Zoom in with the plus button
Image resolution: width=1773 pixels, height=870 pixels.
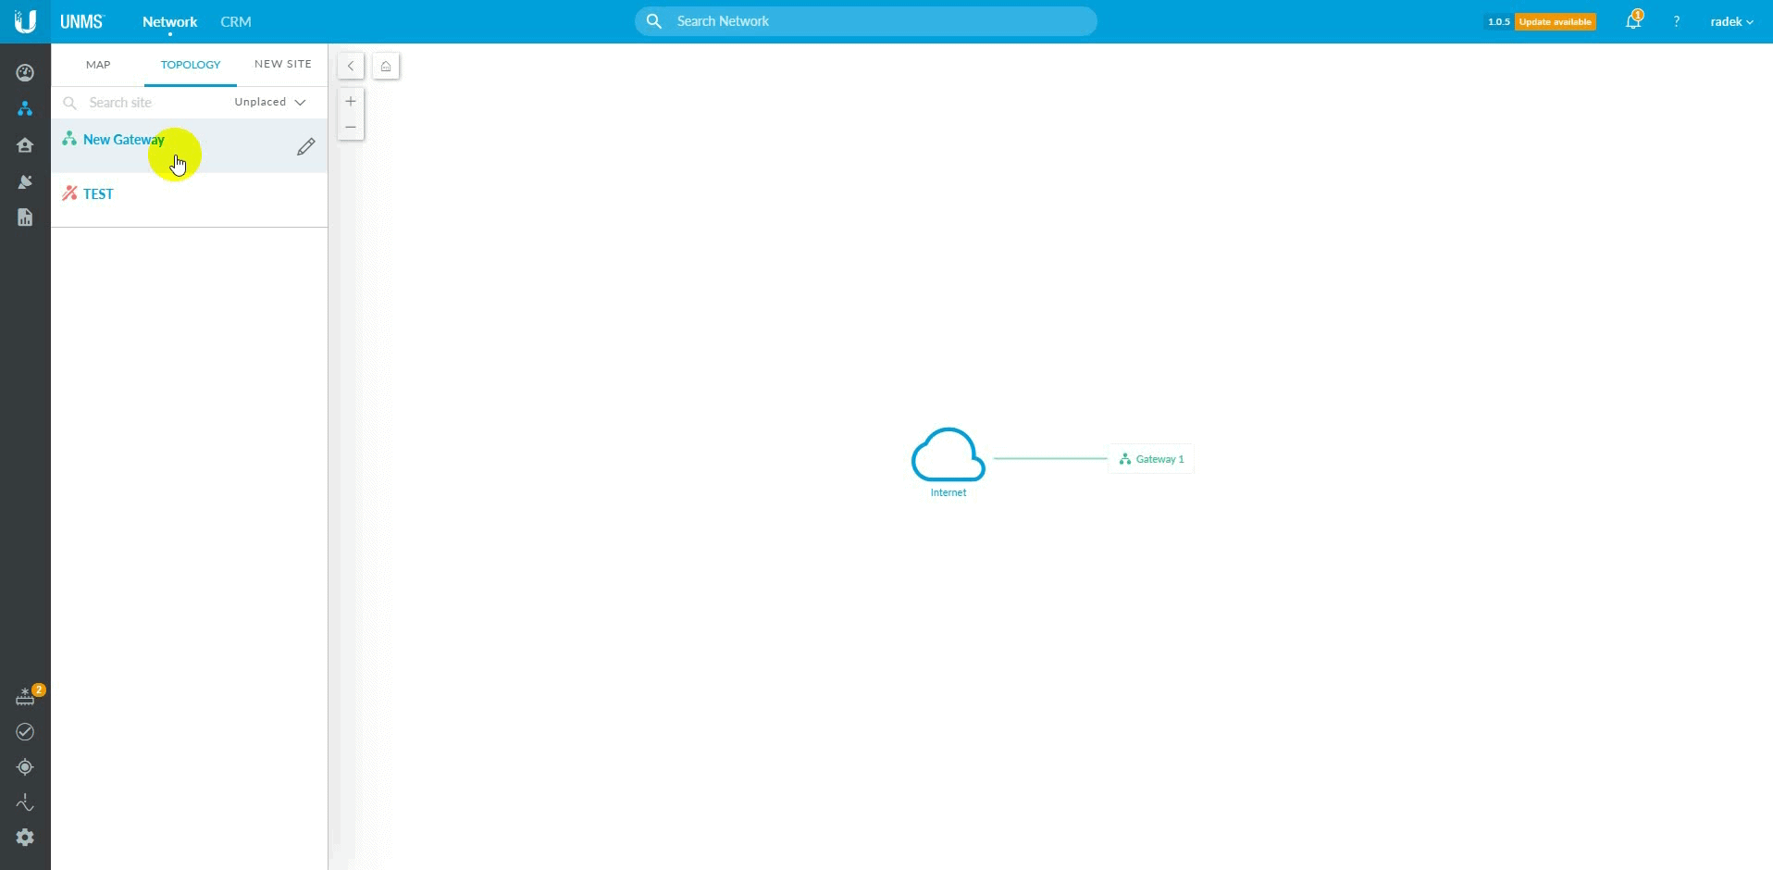(x=351, y=102)
